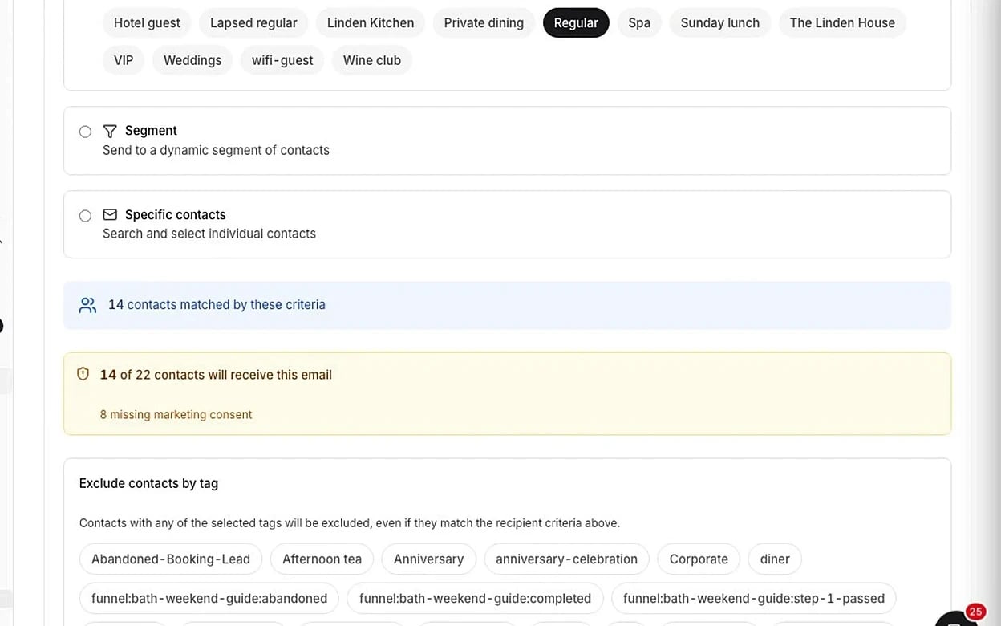Click '14 of 22 contacts will receive this email'
The height and width of the screenshot is (626, 1001).
[216, 374]
